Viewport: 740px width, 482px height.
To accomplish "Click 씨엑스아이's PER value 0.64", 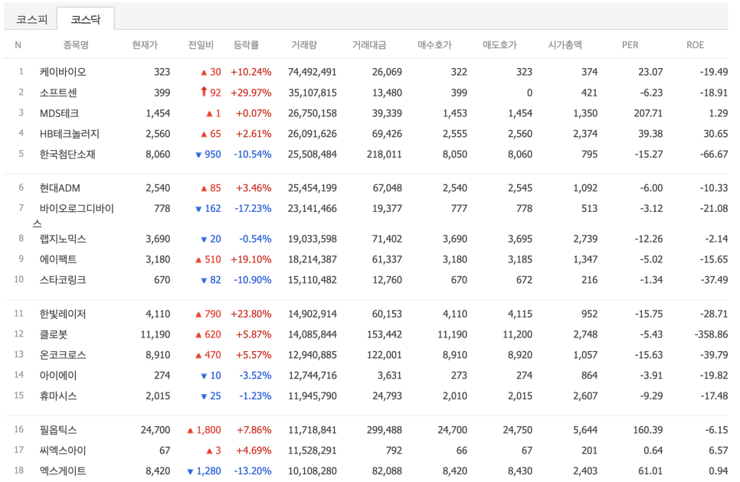I will point(653,451).
